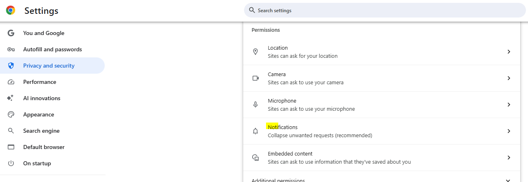This screenshot has height=182, width=528.
Task: Open Embedded content arrow
Action: tap(508, 158)
